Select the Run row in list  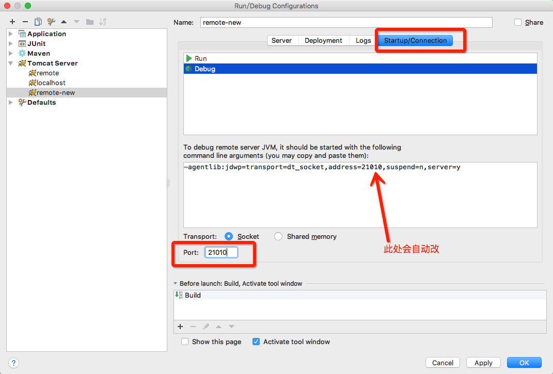(360, 58)
